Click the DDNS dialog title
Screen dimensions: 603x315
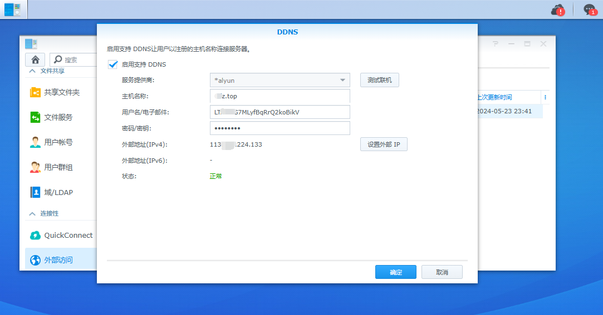[x=287, y=32]
